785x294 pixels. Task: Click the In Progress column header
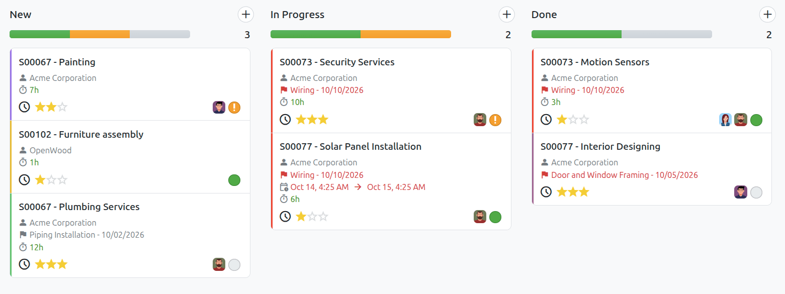point(298,15)
